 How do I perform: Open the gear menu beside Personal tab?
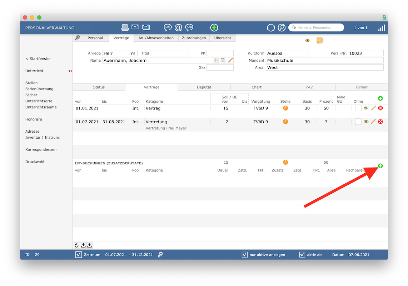(x=78, y=38)
